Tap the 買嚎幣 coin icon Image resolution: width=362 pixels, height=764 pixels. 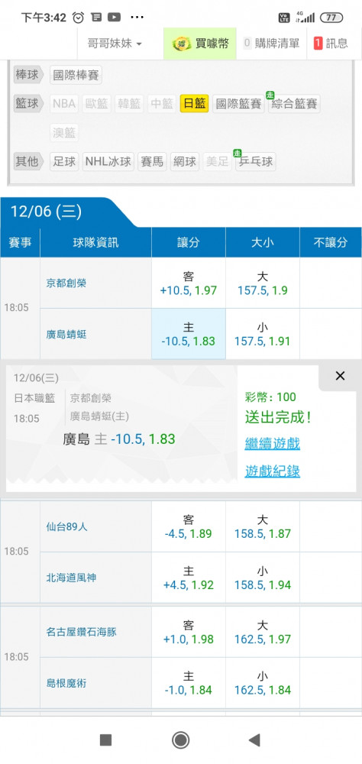(182, 44)
